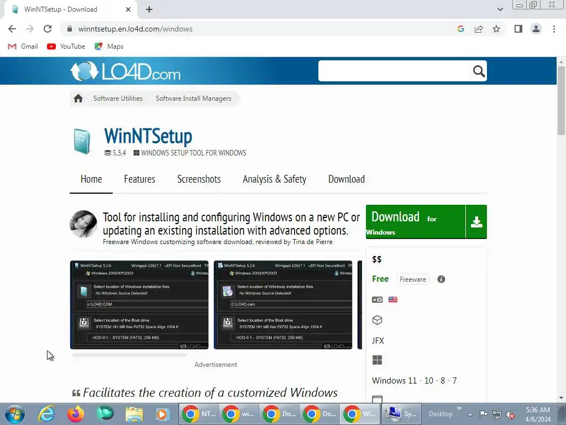Viewport: 566px width, 425px height.
Task: Open Software Utilities breadcrumb
Action: click(118, 99)
